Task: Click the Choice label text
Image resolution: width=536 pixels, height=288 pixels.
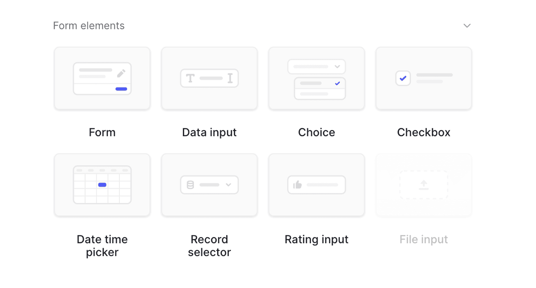Action: click(316, 132)
